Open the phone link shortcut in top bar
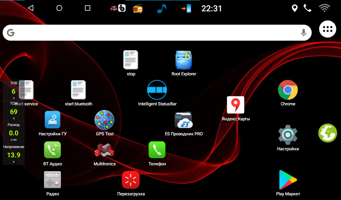341x200 pixels. (x=186, y=9)
